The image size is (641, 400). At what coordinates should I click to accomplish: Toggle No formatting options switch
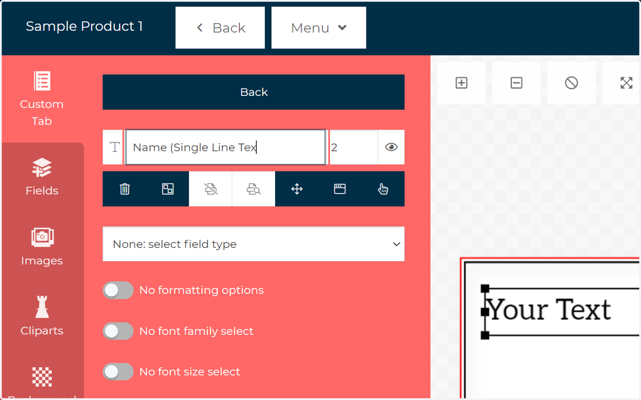point(118,290)
